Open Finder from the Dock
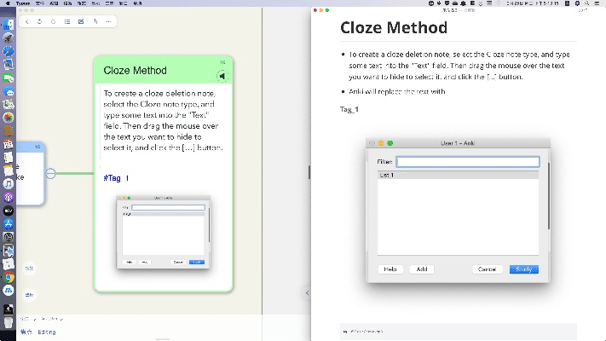 8,25
